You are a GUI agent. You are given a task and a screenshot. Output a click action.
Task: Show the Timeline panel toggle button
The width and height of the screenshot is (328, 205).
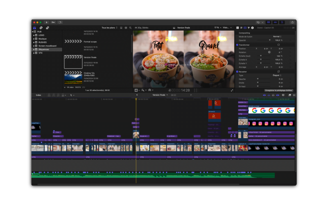[x=275, y=22]
